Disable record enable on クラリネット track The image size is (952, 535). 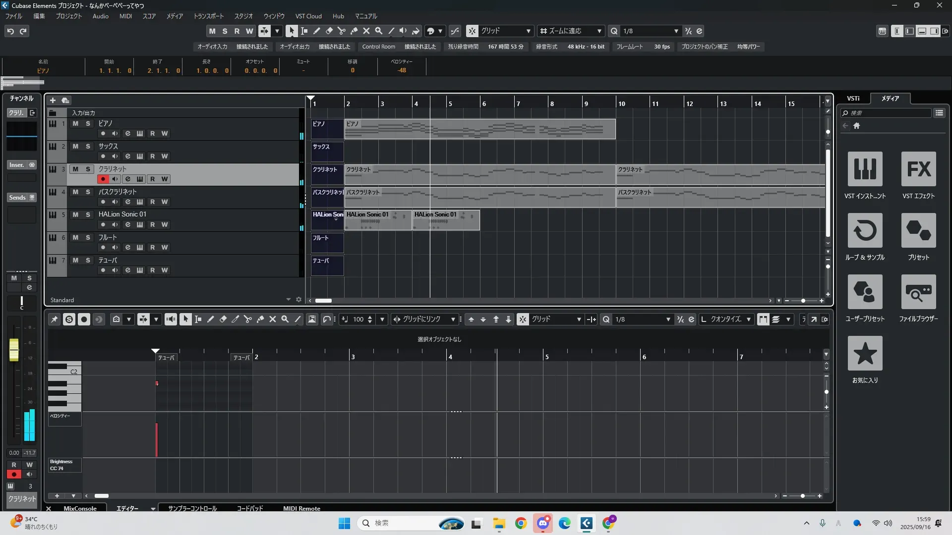103,179
